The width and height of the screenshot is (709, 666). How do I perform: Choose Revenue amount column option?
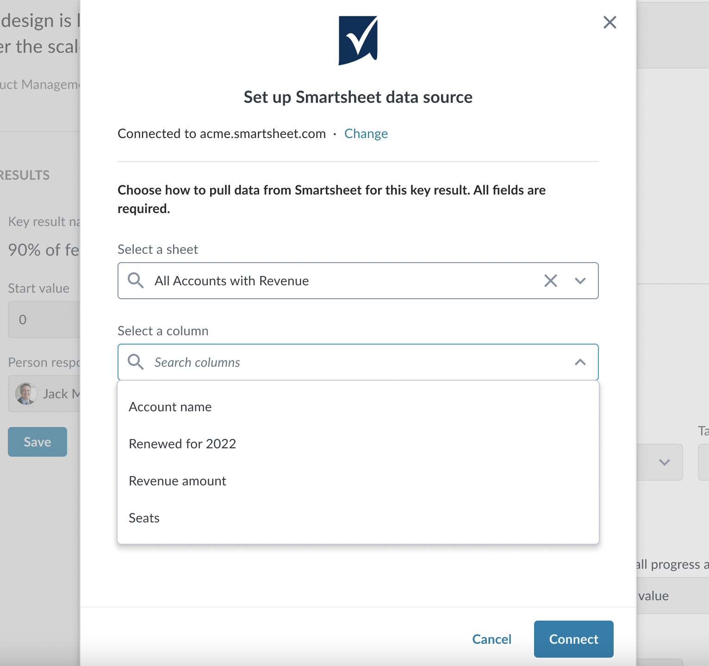pyautogui.click(x=358, y=481)
